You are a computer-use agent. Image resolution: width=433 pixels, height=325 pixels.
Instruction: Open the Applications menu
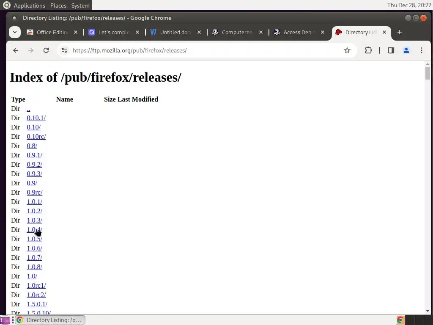pos(29,6)
